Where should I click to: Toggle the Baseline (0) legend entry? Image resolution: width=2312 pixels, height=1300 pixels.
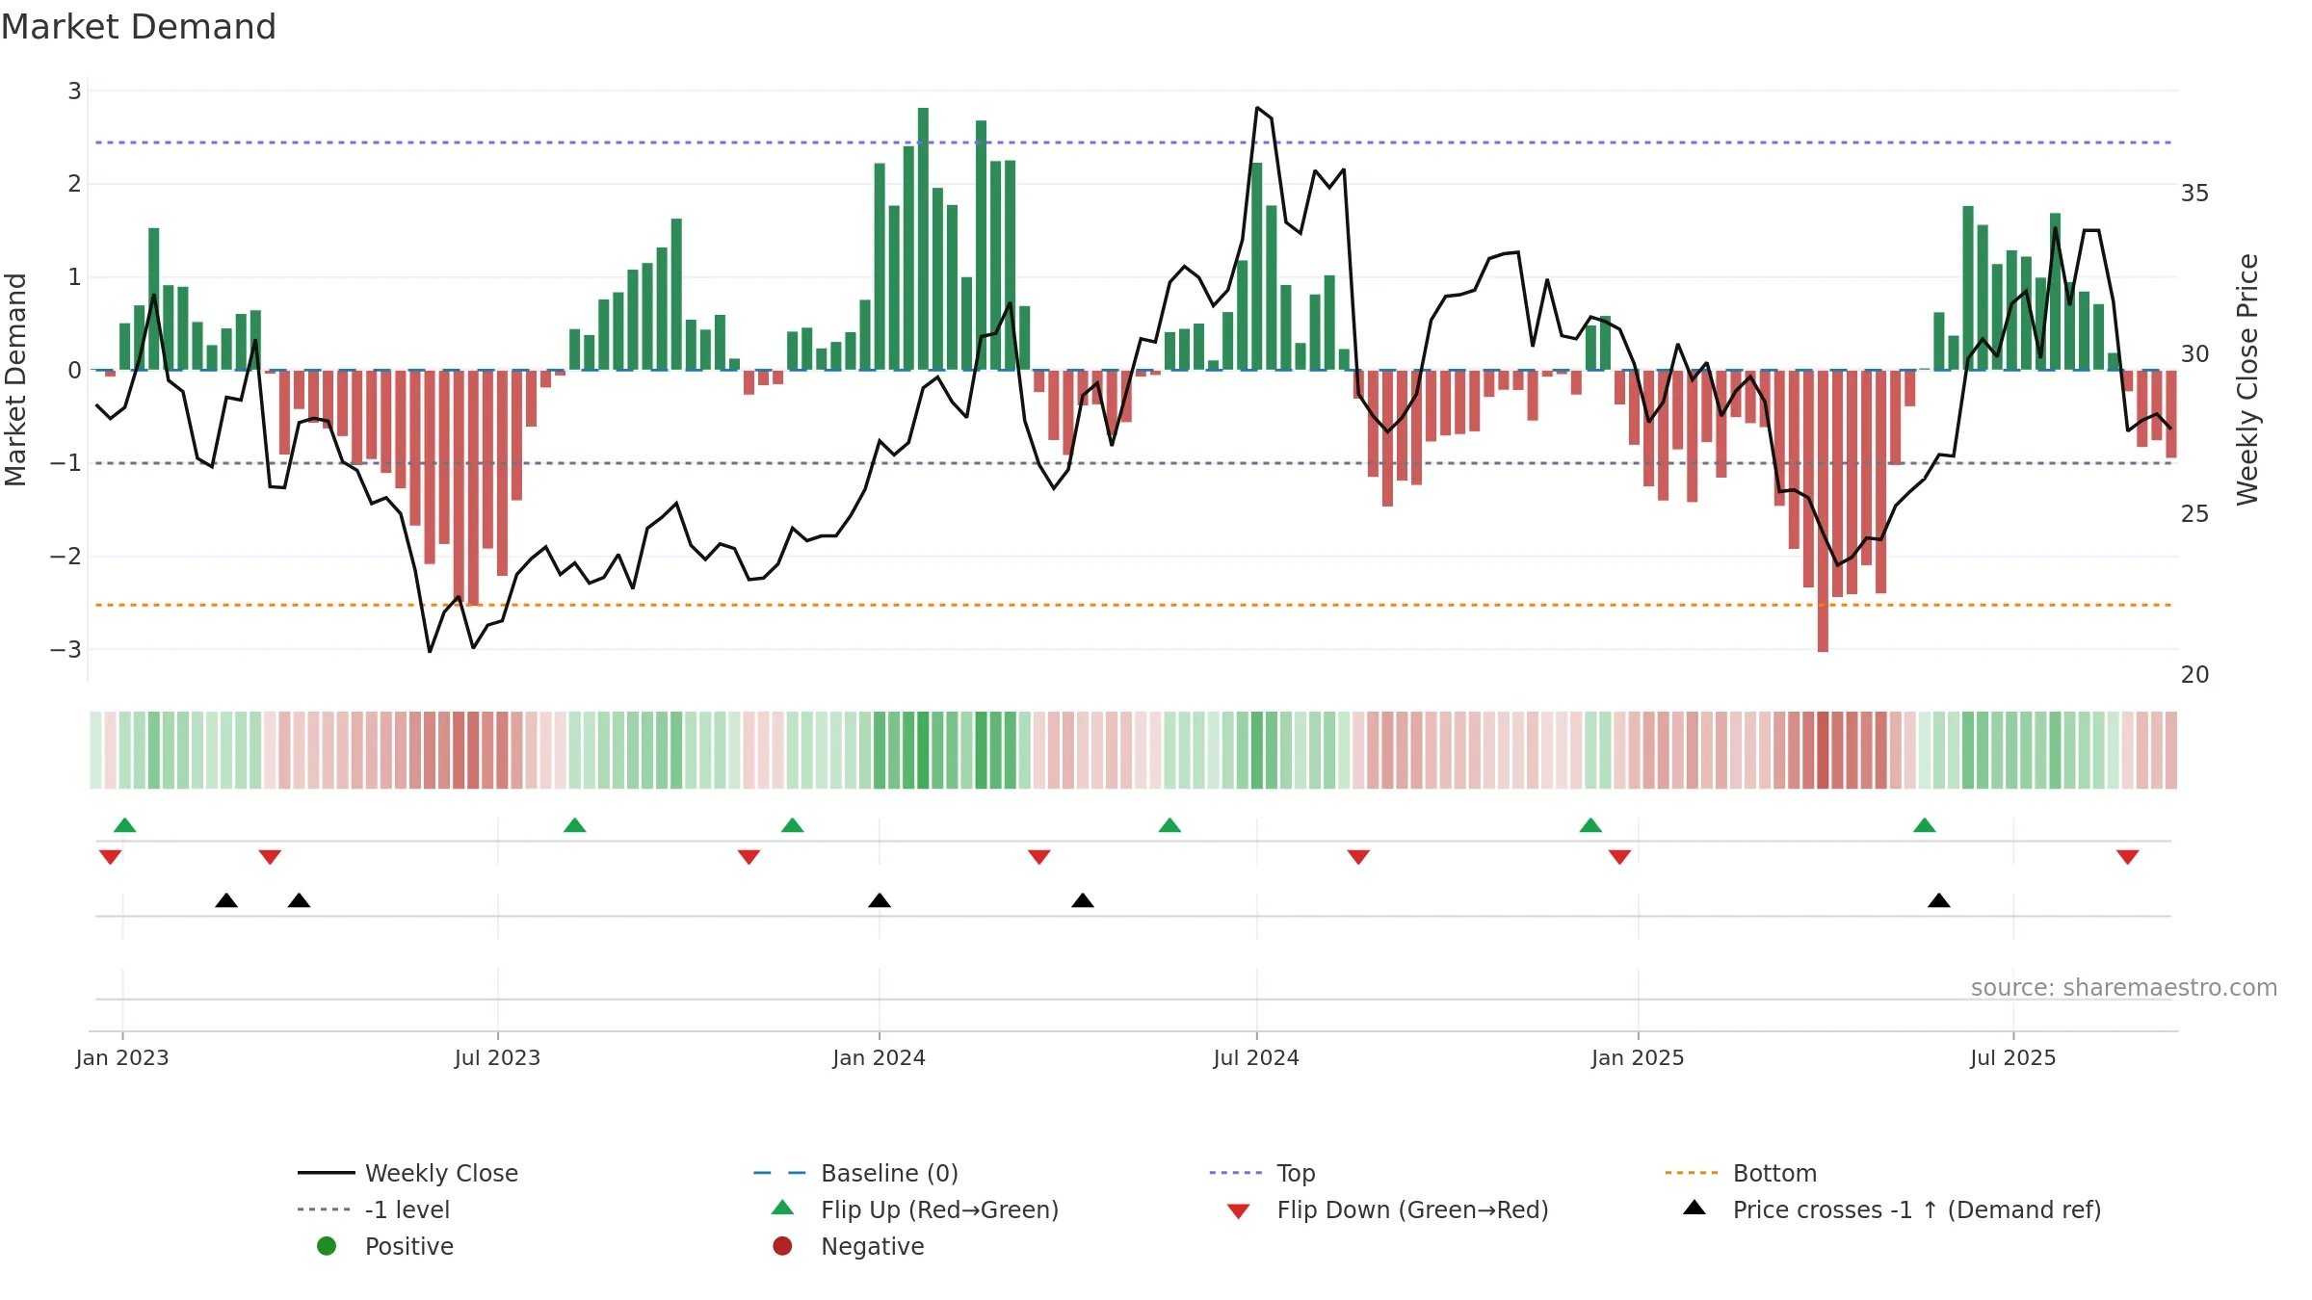click(x=855, y=1173)
